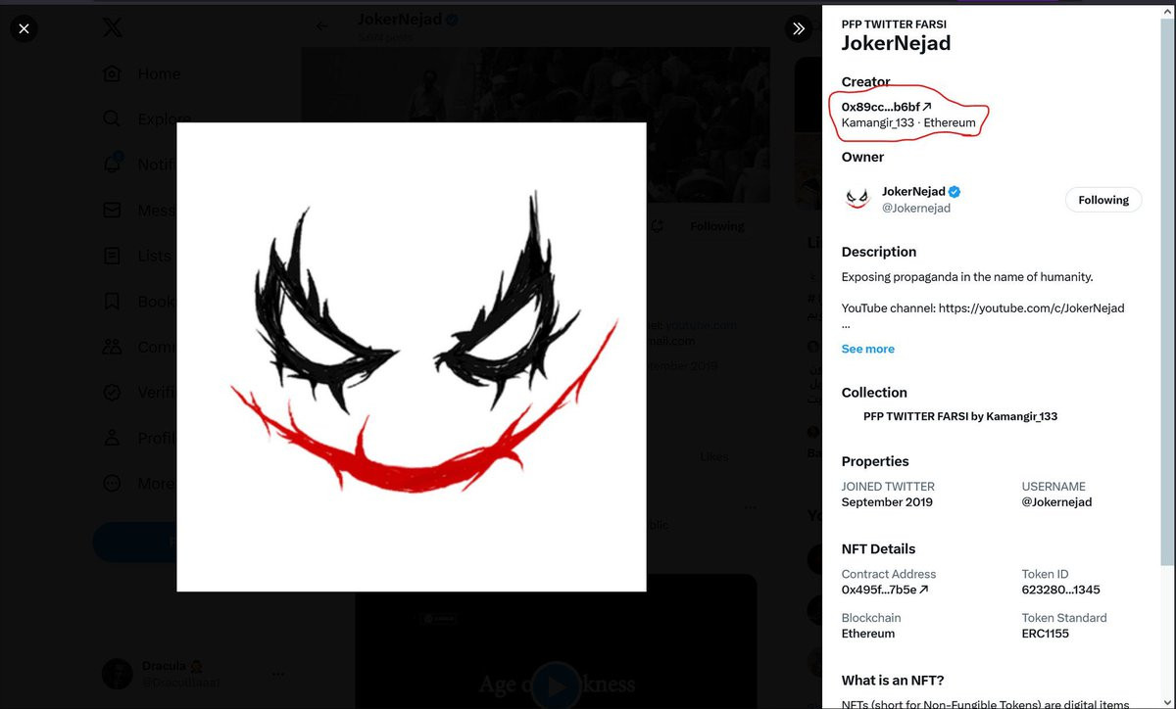Open Lists icon in the sidebar
Screen dimensions: 1176x709
[x=112, y=256]
